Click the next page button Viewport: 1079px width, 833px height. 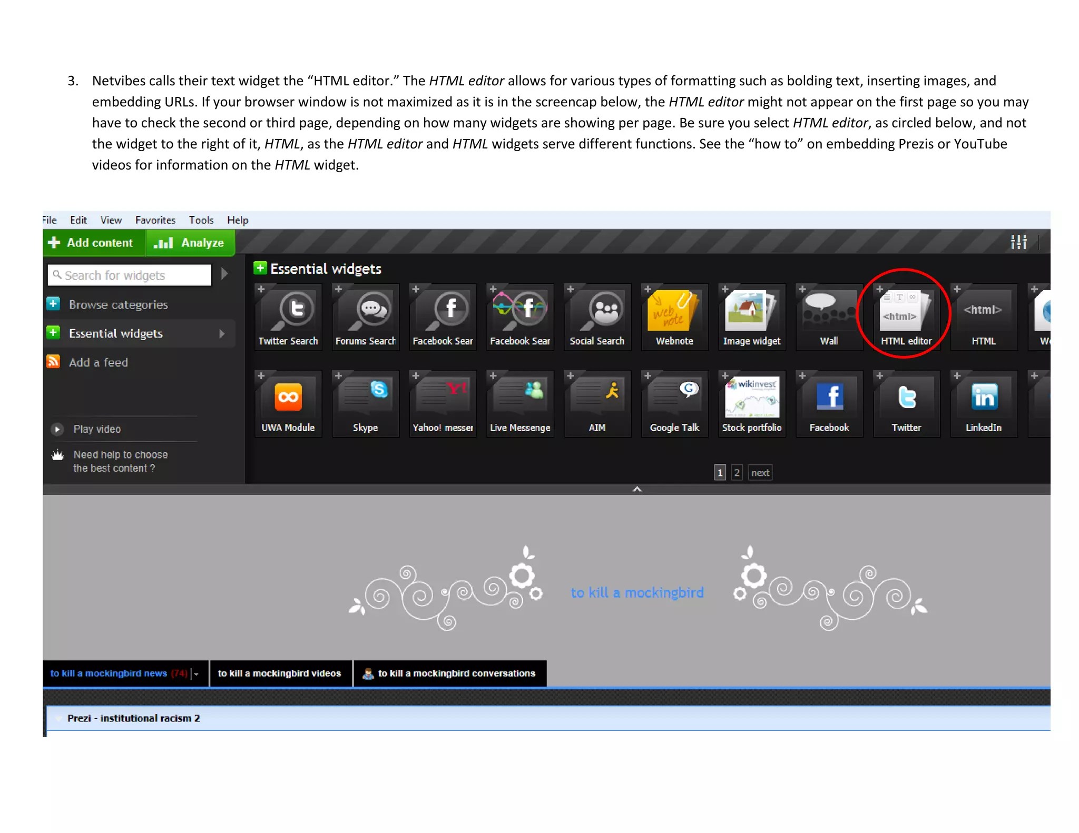[760, 472]
